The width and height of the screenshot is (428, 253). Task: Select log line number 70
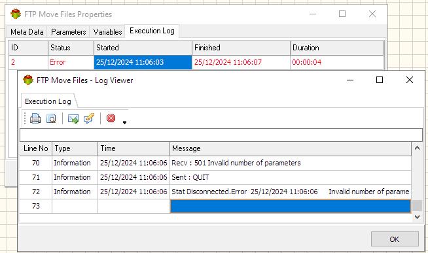pos(35,163)
